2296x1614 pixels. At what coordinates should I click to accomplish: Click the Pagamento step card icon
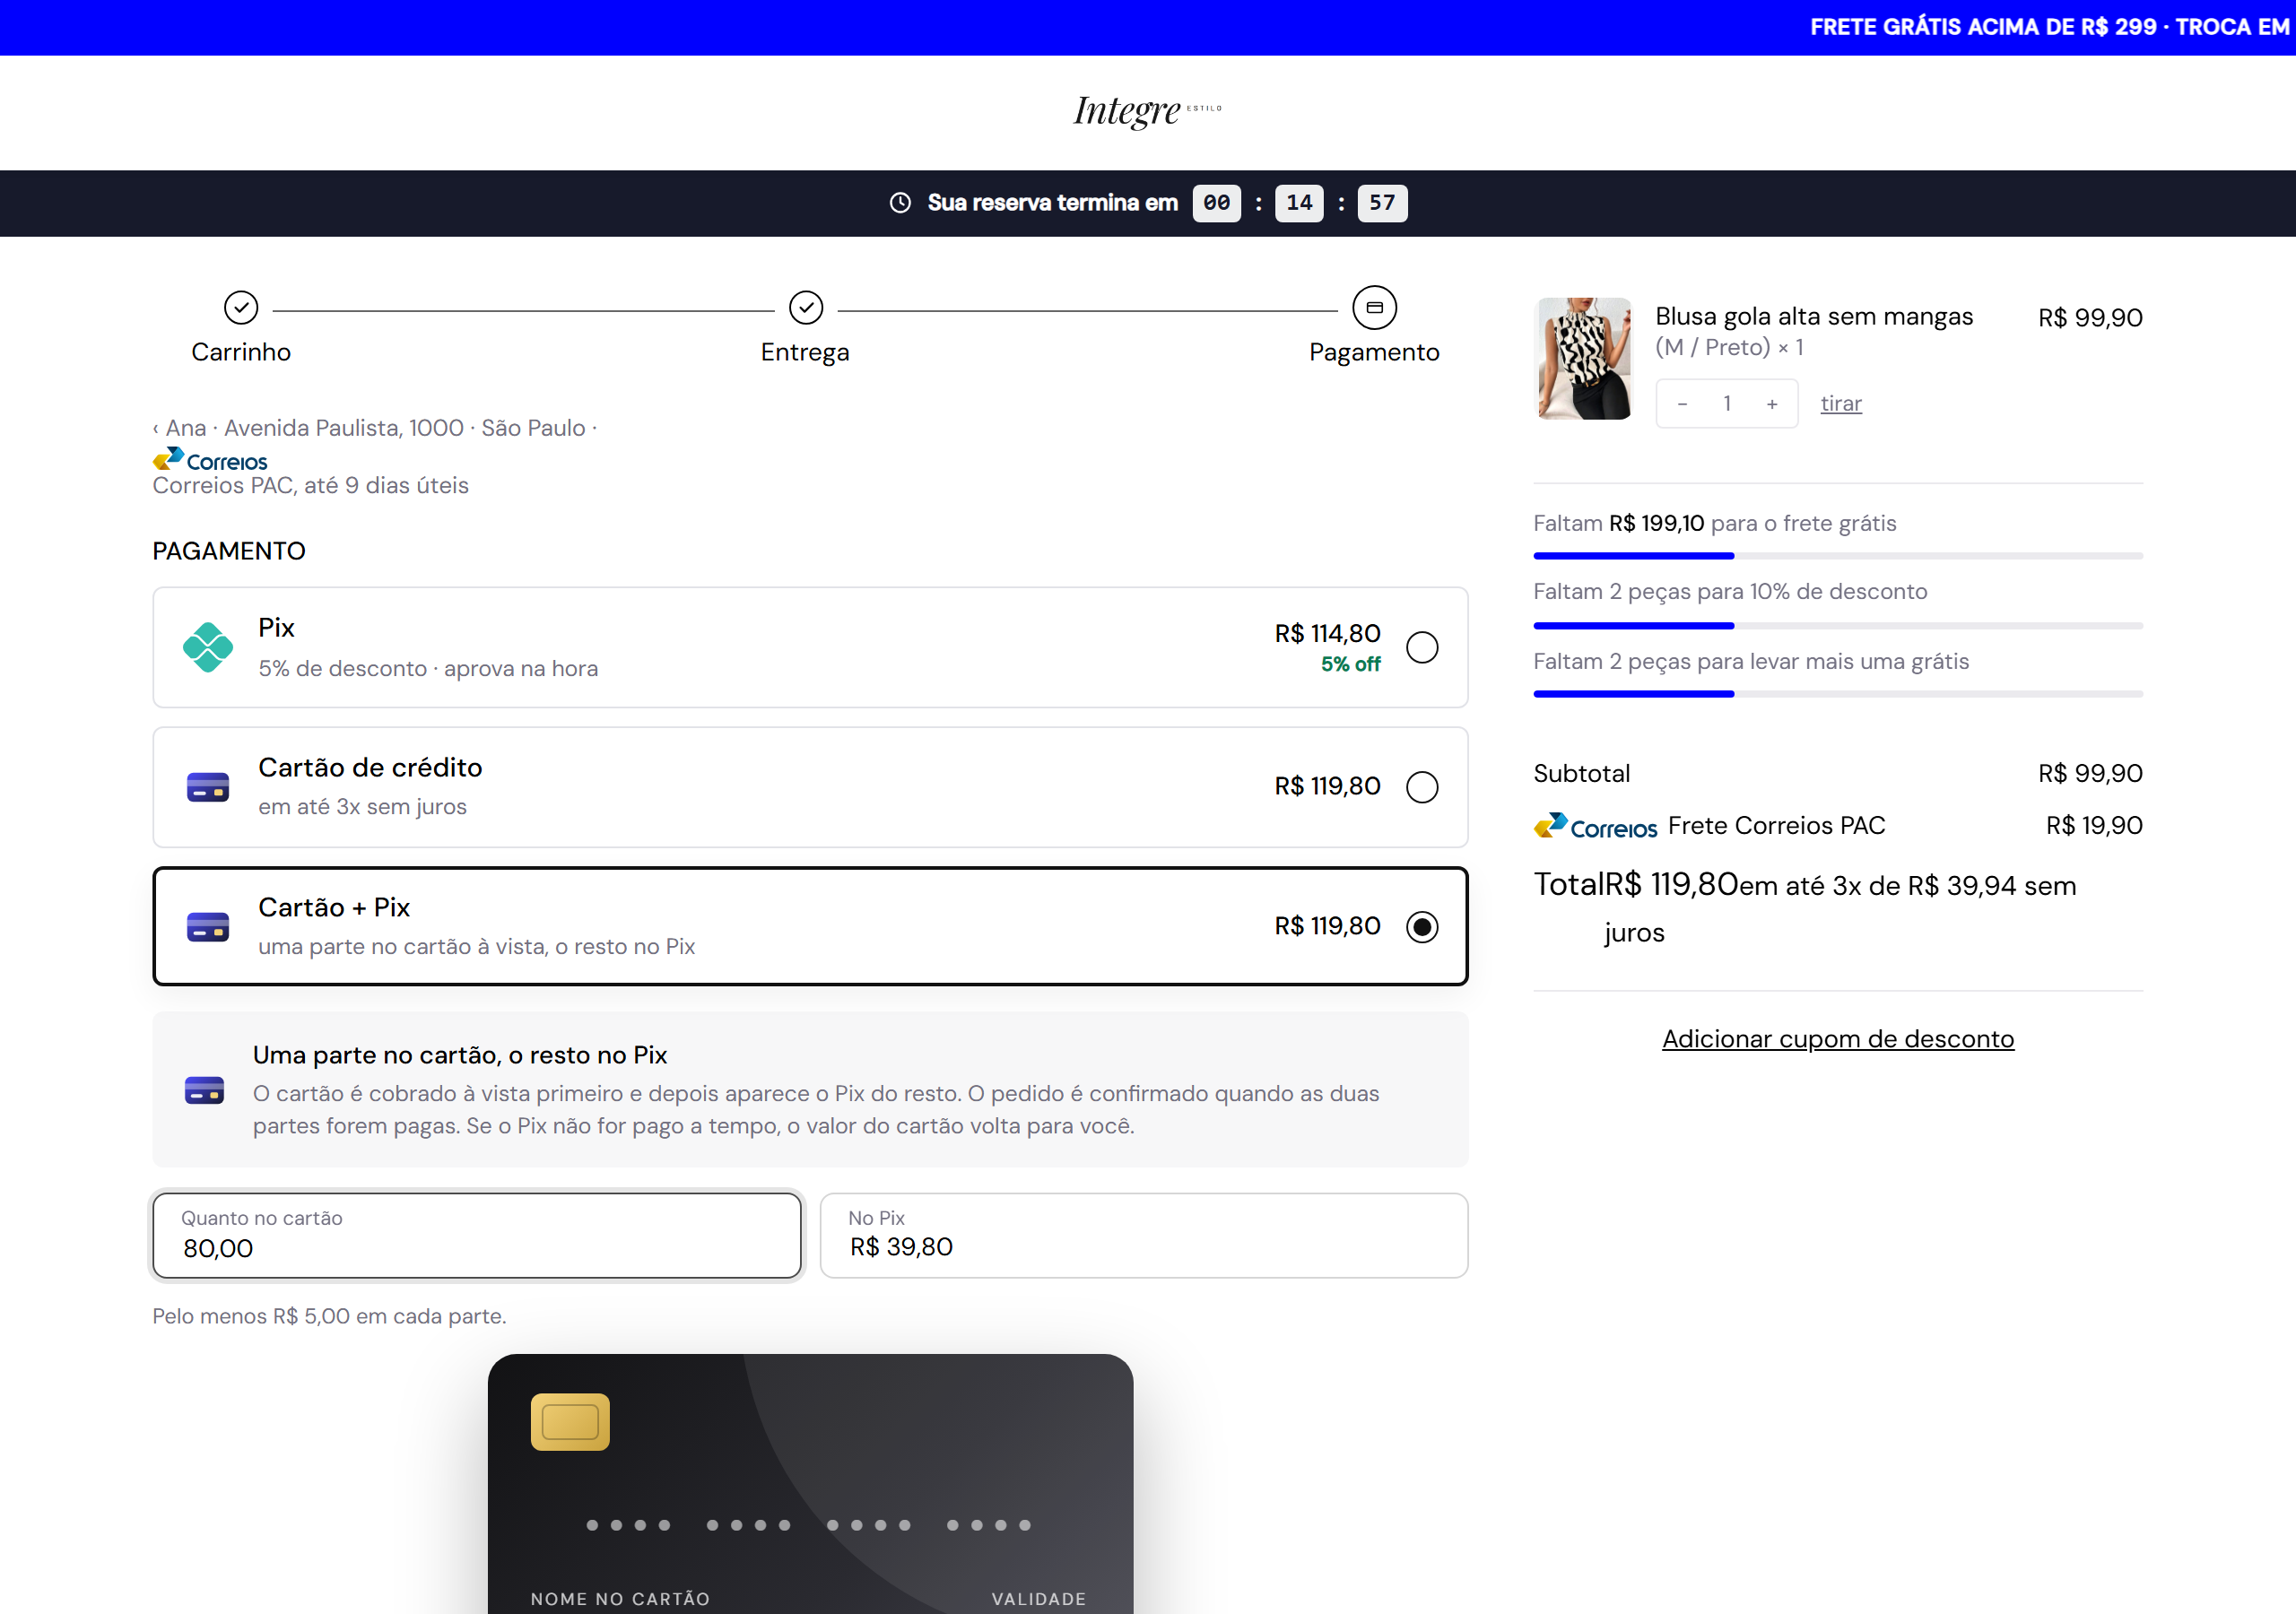pyautogui.click(x=1374, y=308)
